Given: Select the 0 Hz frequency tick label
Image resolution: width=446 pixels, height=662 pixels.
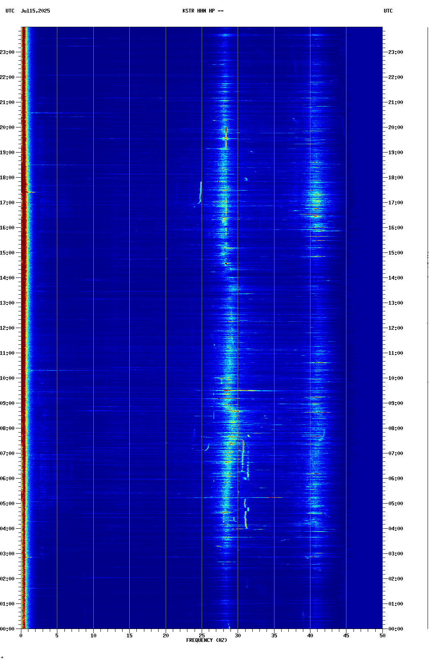Looking at the screenshot, I should click(x=21, y=636).
